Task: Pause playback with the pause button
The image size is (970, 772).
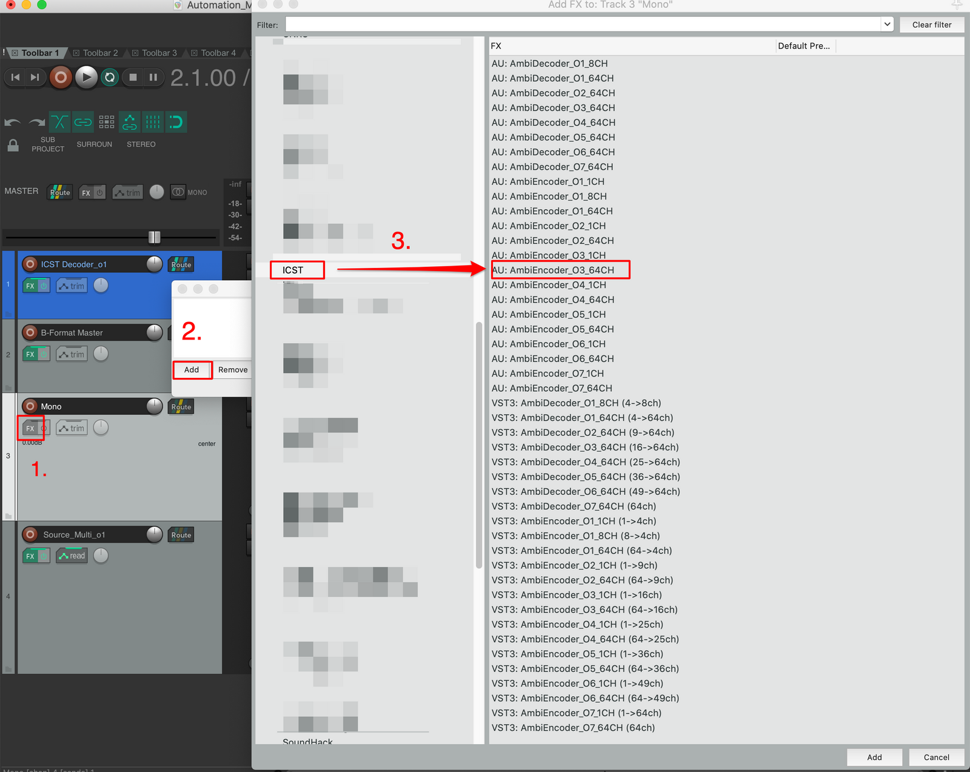Action: point(153,77)
